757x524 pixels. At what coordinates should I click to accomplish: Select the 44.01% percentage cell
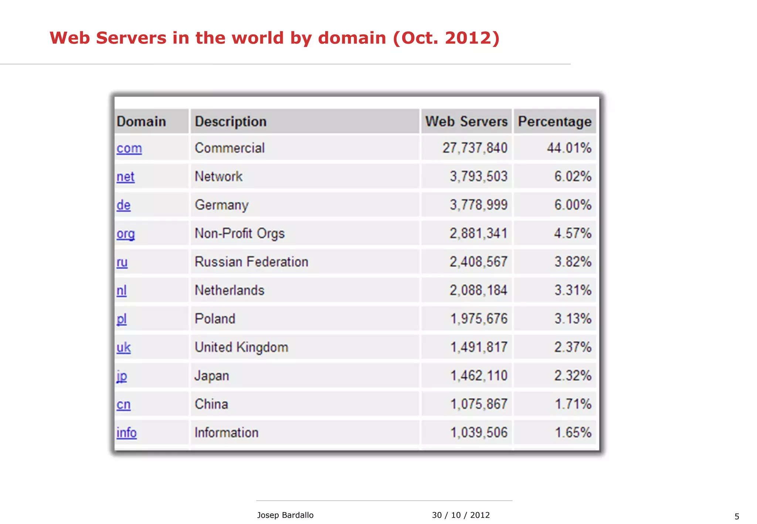[x=555, y=148]
